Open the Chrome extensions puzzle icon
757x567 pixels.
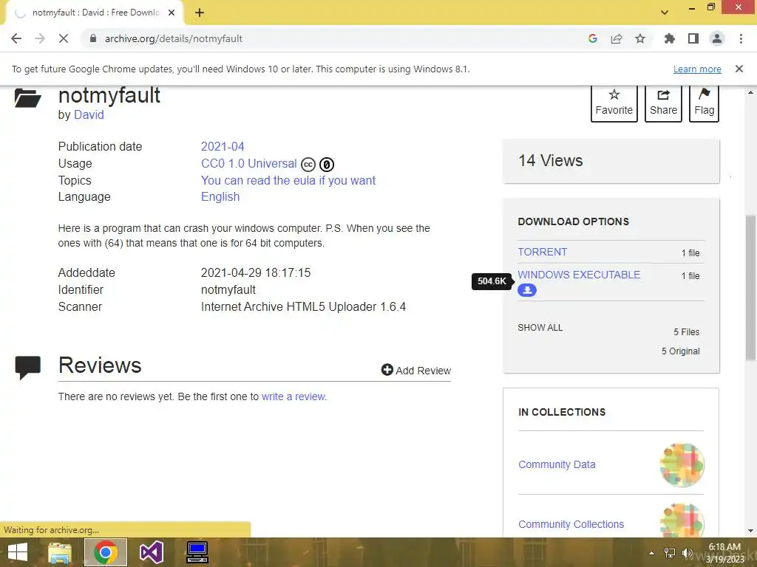[x=669, y=38]
